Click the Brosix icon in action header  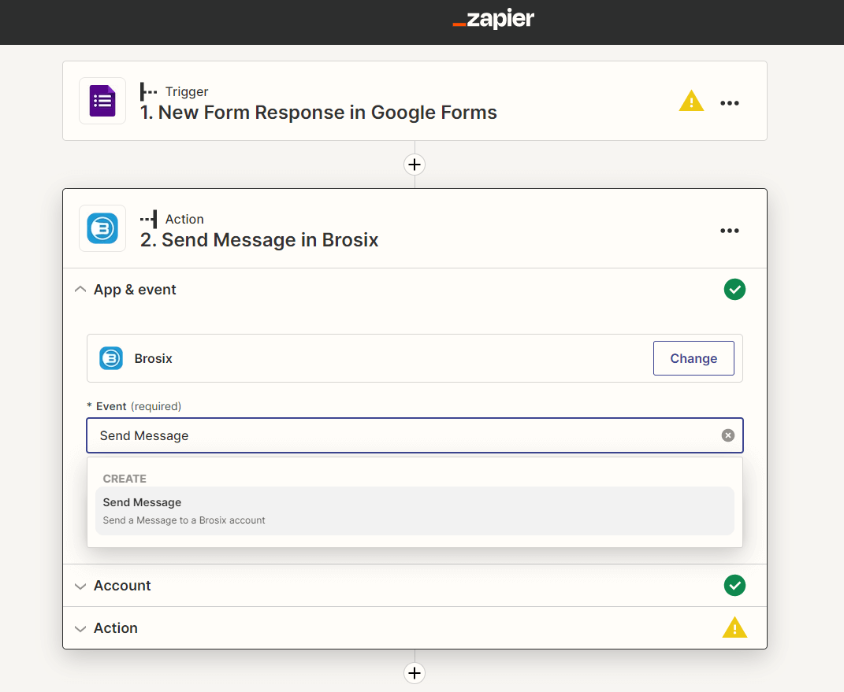[102, 228]
